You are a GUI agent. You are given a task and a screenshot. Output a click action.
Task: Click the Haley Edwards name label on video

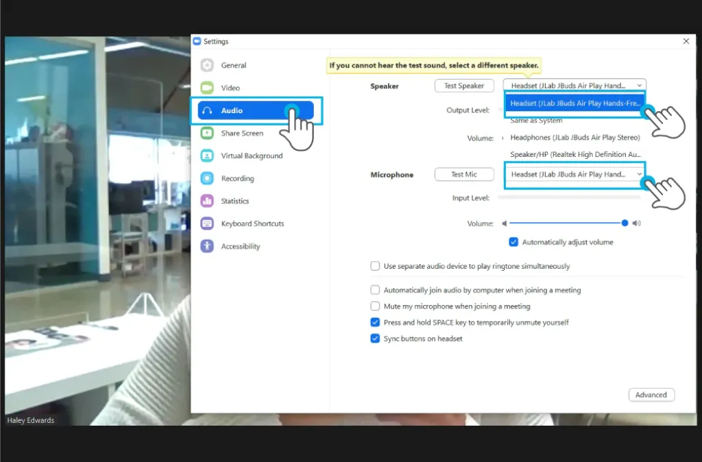pos(30,420)
